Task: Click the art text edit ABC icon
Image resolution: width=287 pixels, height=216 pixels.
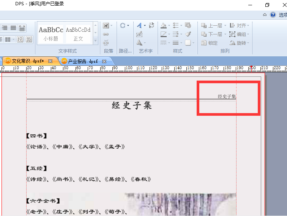Action: (139, 34)
